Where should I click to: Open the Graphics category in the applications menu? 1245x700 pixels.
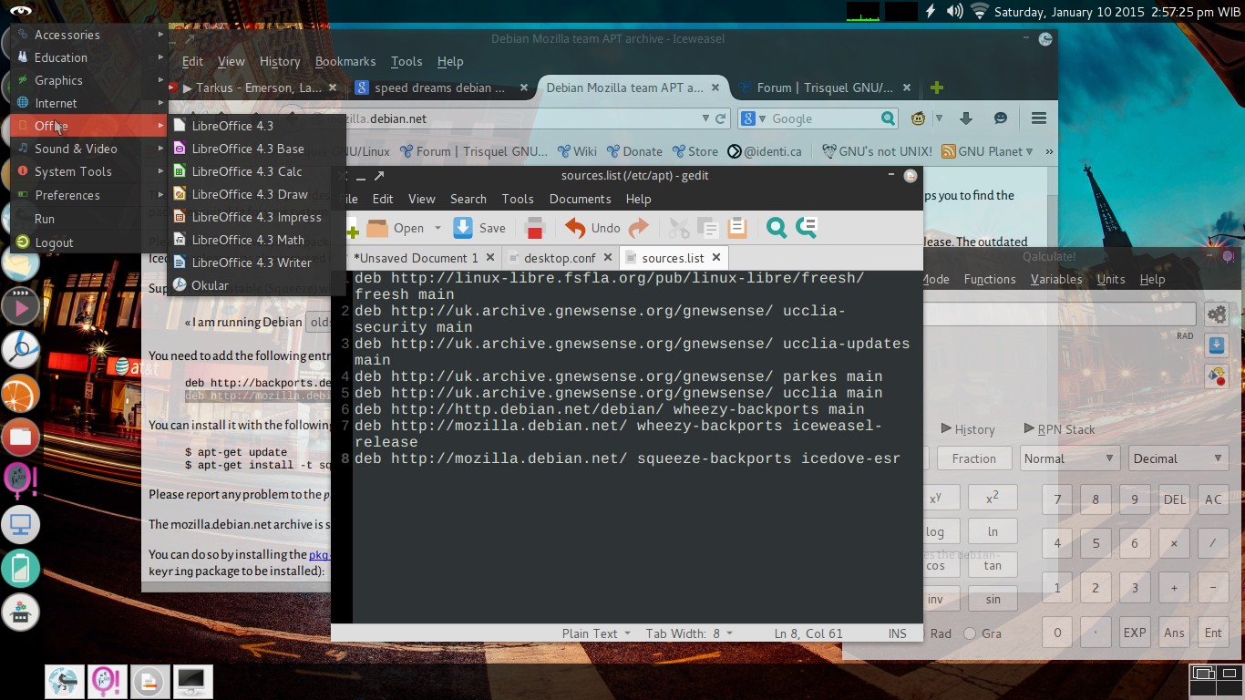pos(88,80)
